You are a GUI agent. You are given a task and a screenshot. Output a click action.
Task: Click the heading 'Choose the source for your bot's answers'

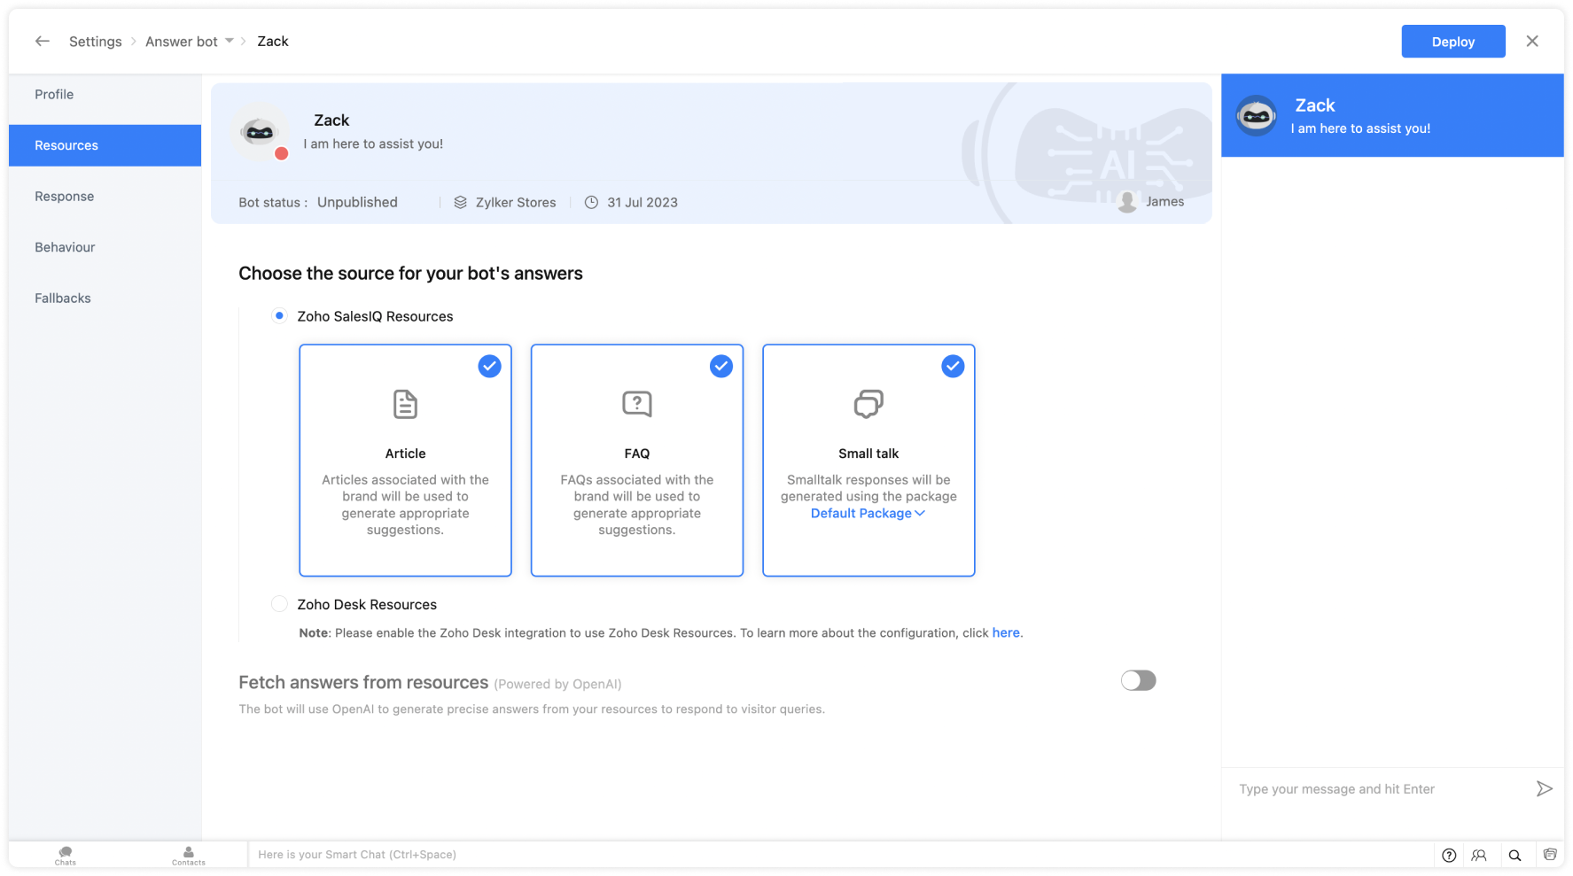410,273
